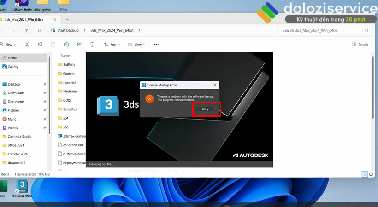Viewport: 378px width, 207px height.
Task: Switch to large thumbnails view layout
Action: click(x=372, y=174)
